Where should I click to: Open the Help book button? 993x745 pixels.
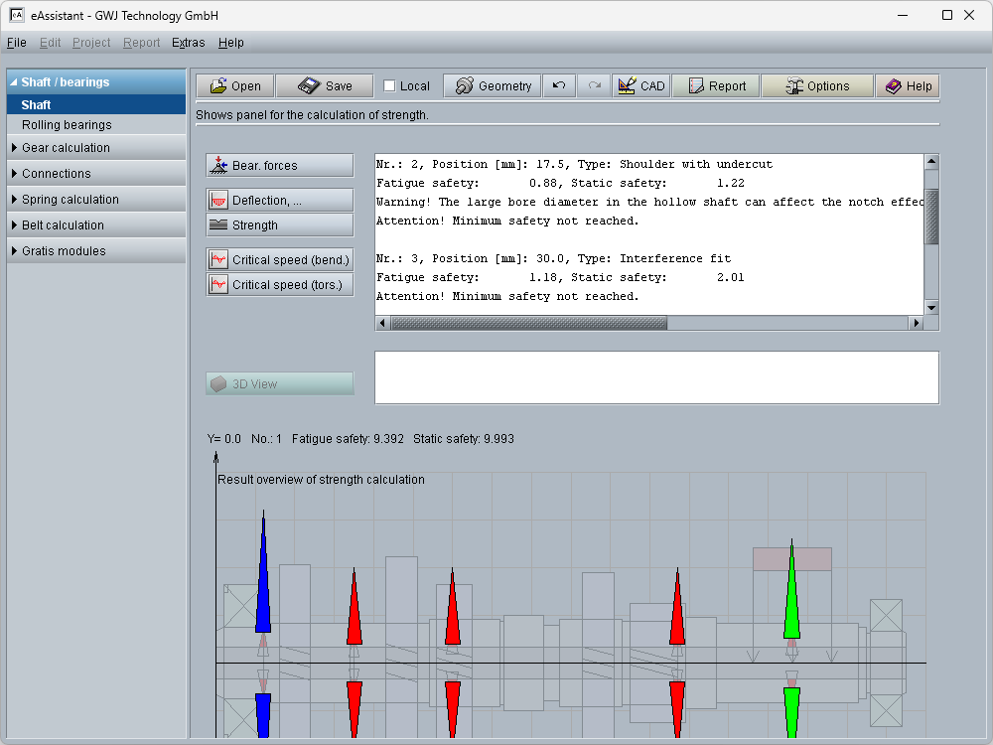[908, 86]
